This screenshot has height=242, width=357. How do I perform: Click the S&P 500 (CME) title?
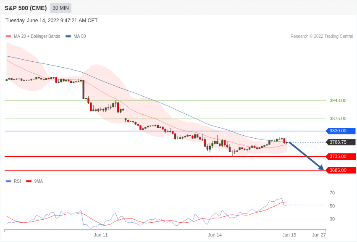tap(26, 8)
